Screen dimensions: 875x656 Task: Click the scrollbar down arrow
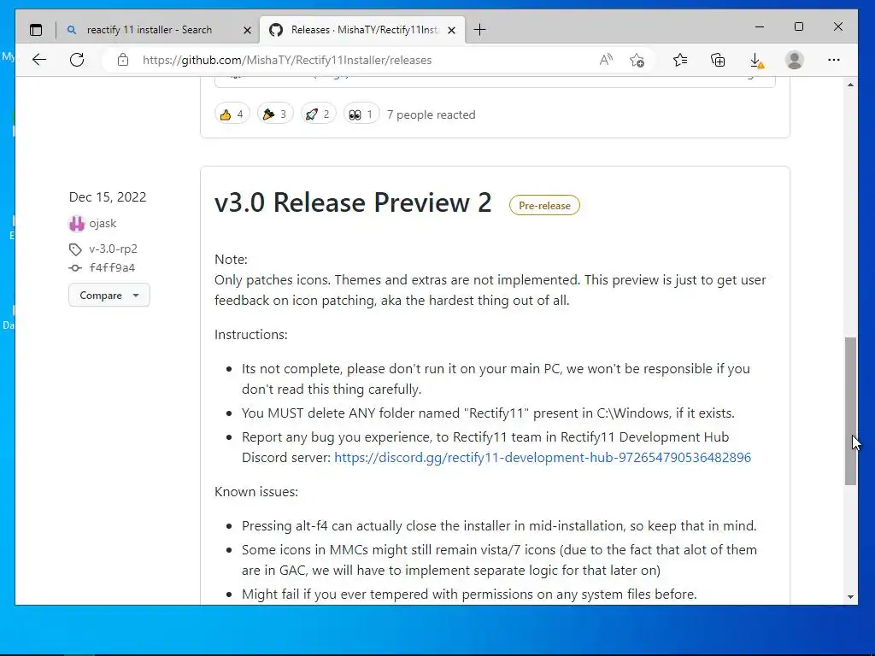[850, 597]
